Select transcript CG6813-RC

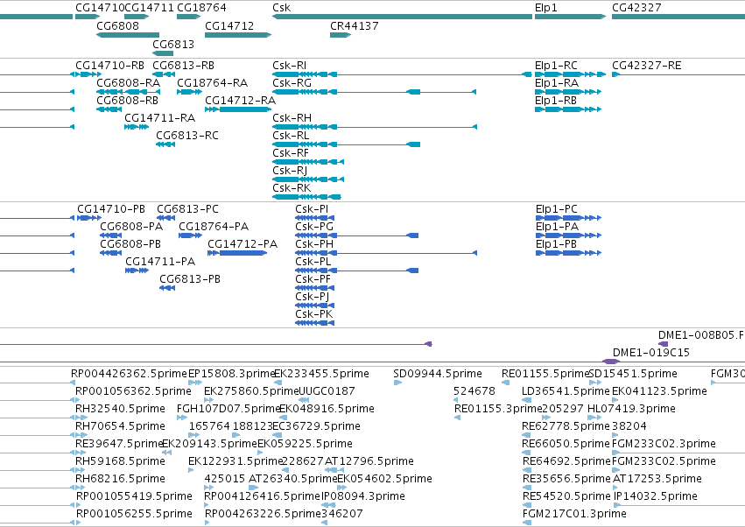coord(187,136)
